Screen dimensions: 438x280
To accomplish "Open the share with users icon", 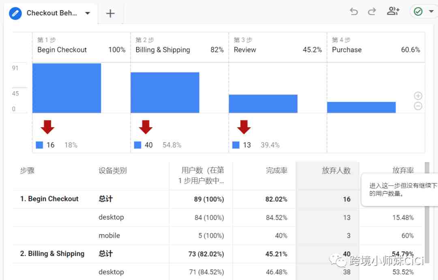I will point(393,11).
